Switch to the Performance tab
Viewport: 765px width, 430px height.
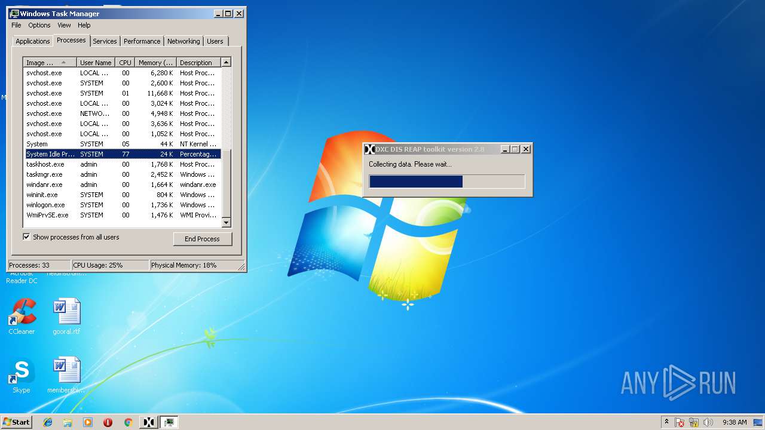142,41
